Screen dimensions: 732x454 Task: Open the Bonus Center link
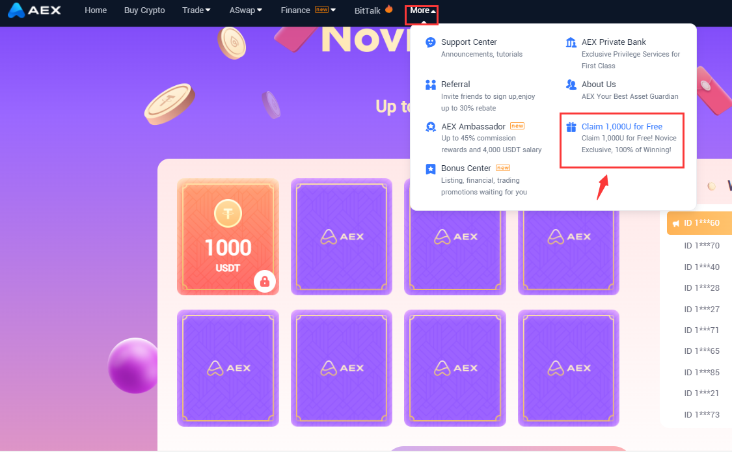point(466,168)
